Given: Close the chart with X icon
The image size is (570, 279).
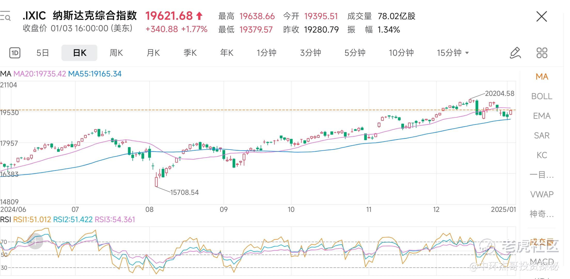Looking at the screenshot, I should pos(542,17).
